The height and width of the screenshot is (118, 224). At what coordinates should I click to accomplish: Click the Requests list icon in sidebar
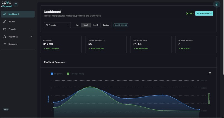[x=4, y=44]
